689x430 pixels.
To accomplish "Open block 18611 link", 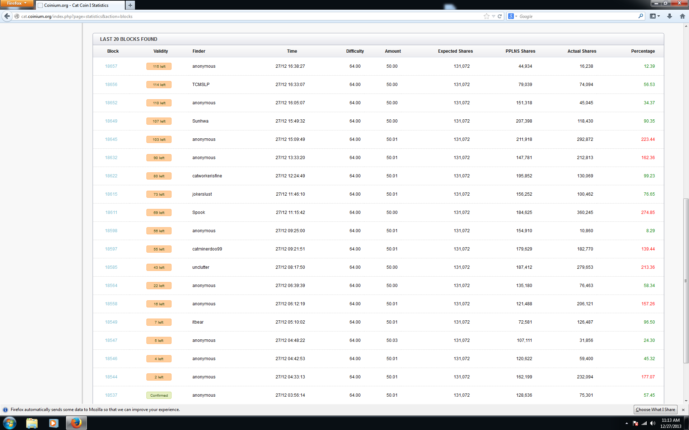I will 111,212.
